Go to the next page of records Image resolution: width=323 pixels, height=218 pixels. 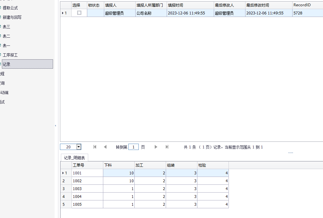(x=156, y=147)
